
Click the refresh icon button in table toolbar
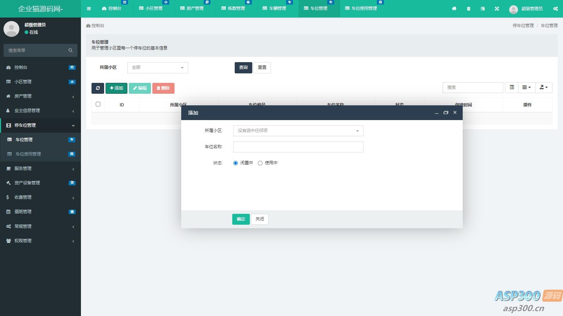tap(98, 88)
